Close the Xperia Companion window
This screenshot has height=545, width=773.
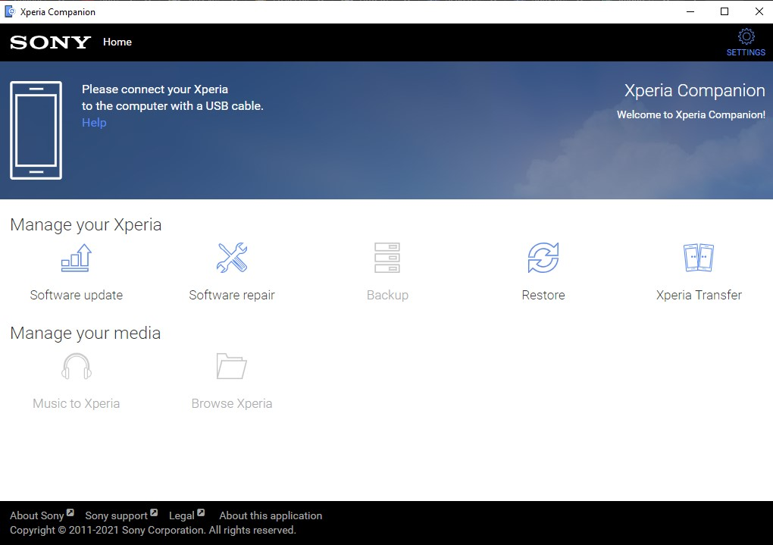pos(759,11)
